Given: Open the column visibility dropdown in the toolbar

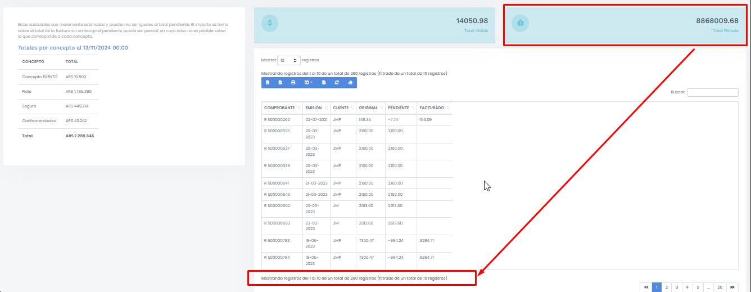Looking at the screenshot, I should 308,83.
